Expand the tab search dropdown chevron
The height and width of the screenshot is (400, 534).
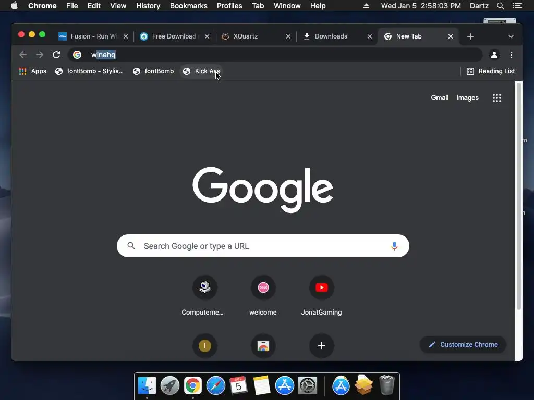511,36
